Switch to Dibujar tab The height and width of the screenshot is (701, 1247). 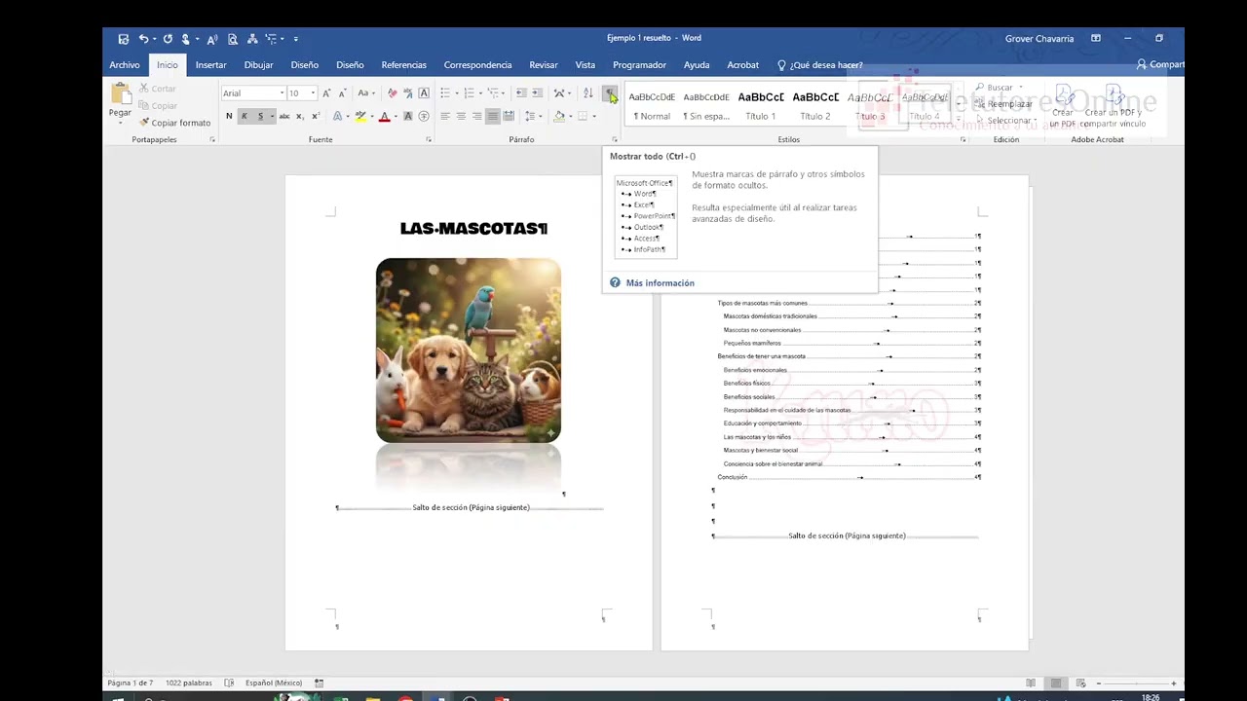258,65
